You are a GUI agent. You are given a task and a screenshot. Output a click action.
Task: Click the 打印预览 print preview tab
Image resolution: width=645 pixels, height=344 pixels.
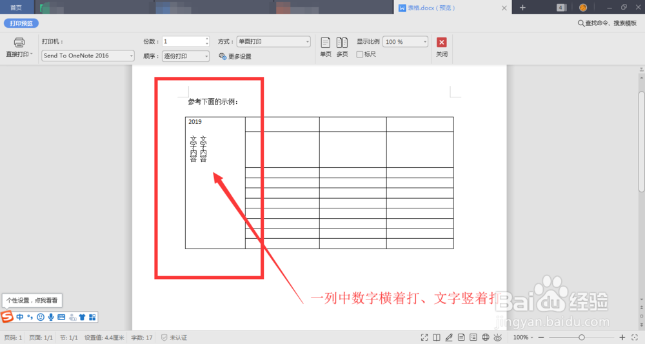pos(21,23)
